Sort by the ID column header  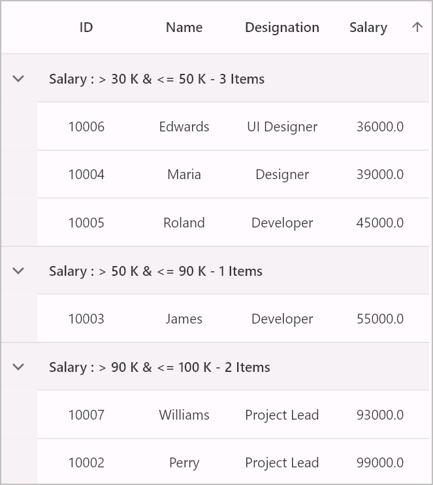click(86, 27)
